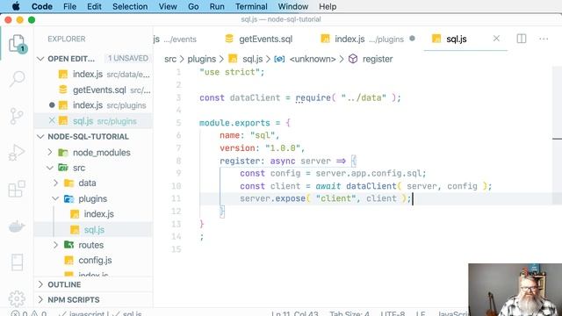Open the View menu

pyautogui.click(x=168, y=6)
